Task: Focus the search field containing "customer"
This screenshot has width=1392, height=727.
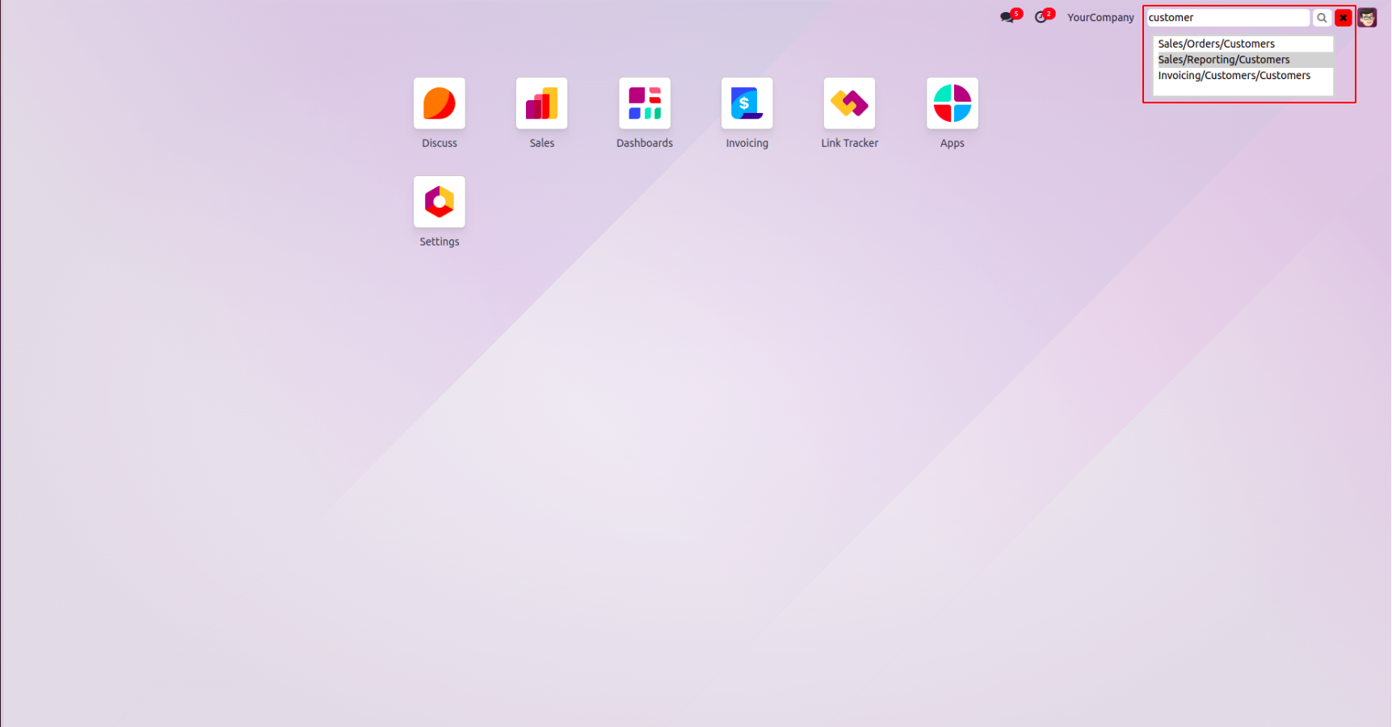Action: (x=1226, y=18)
